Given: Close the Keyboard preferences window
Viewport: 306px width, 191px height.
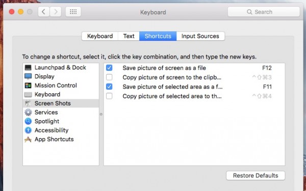Looking at the screenshot, I should pyautogui.click(x=12, y=12).
